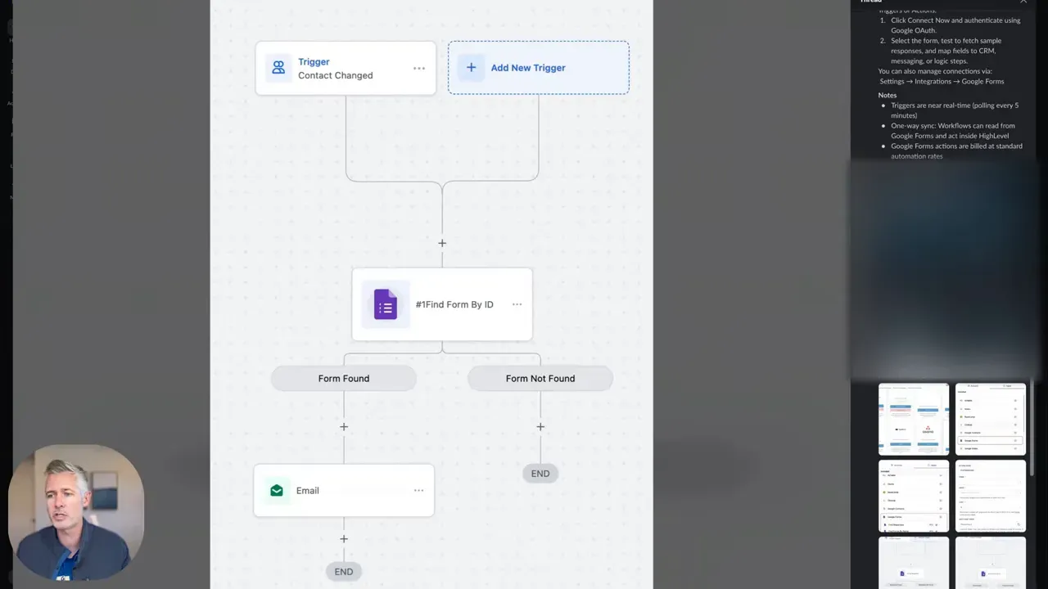1048x589 pixels.
Task: Open the thread thumbnail showing the Asana logo
Action: coord(914,419)
